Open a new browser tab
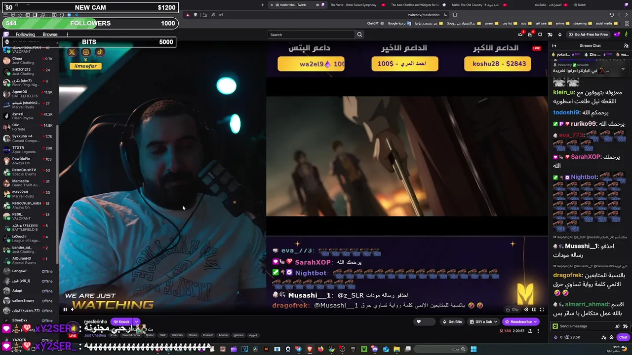The height and width of the screenshot is (355, 632). (x=263, y=5)
